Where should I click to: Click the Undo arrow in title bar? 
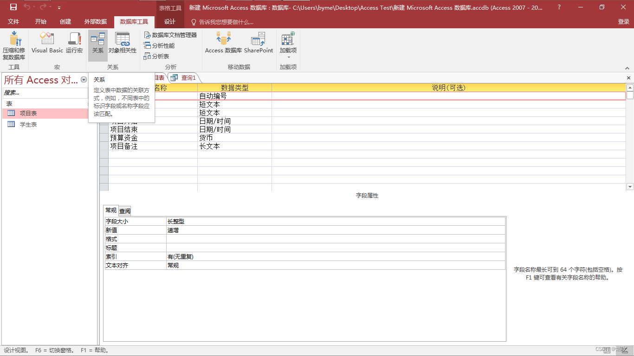pos(27,7)
